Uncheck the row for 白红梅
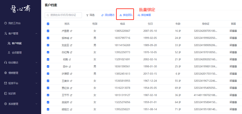Image resolution: width=242 pixels, height=114 pixels. (48, 52)
